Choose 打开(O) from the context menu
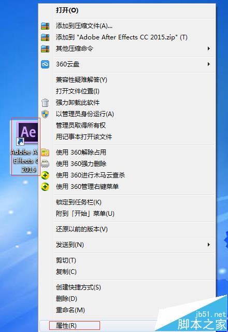The image size is (228, 332). [127, 10]
